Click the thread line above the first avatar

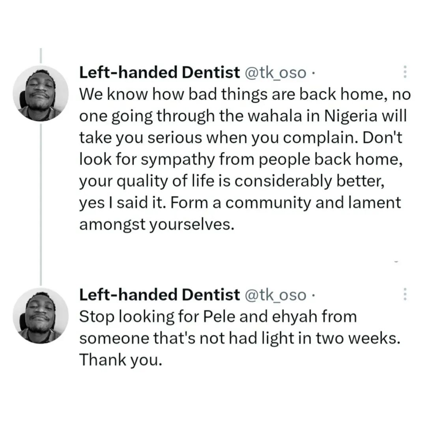point(41,55)
